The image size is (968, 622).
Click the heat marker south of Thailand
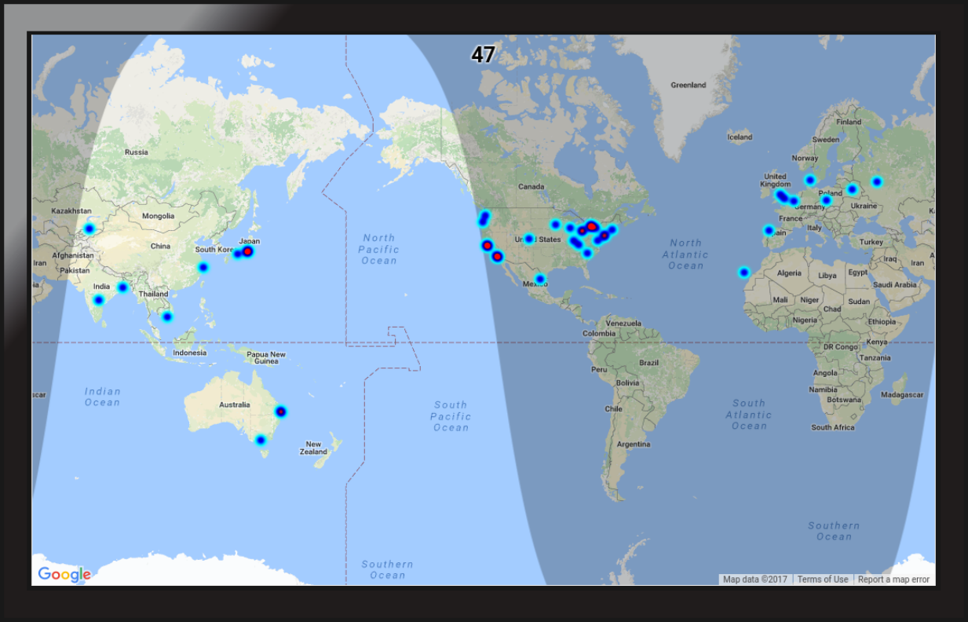point(166,316)
